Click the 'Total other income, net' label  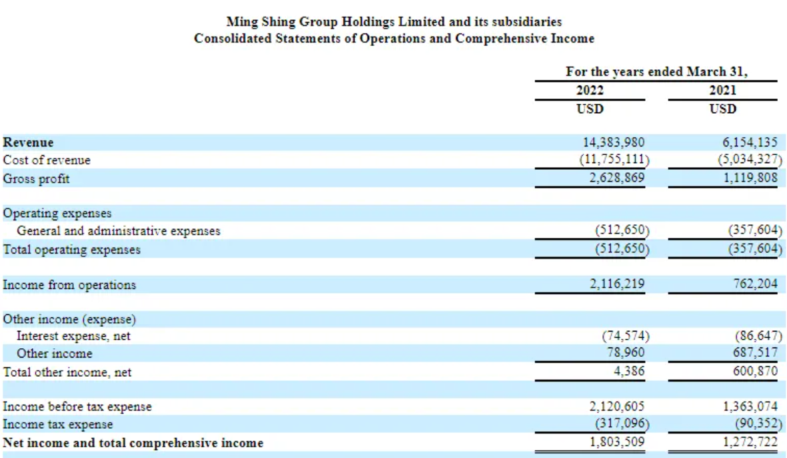[67, 372]
